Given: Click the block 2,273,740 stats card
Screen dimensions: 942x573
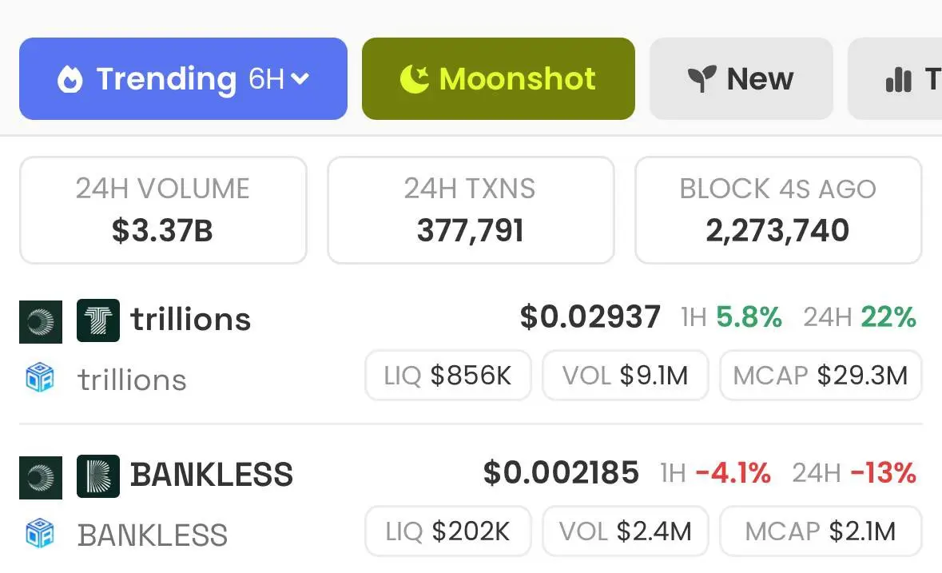Looking at the screenshot, I should (778, 210).
